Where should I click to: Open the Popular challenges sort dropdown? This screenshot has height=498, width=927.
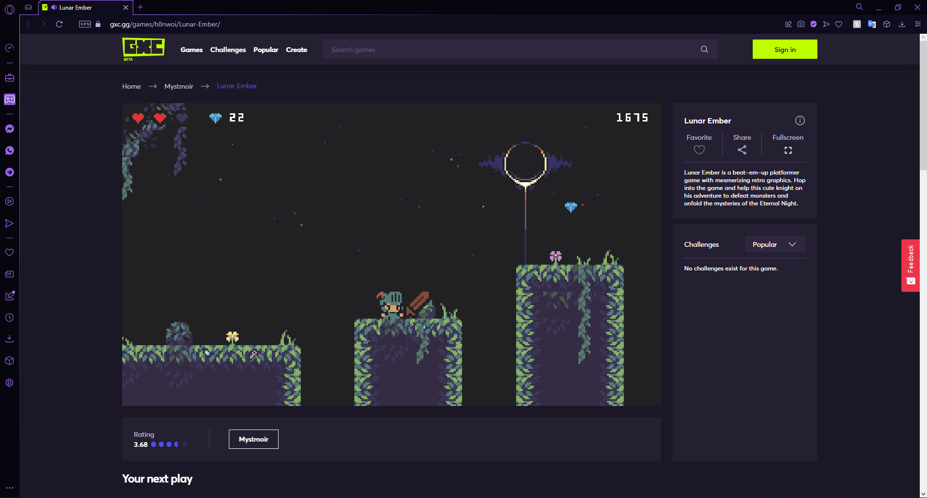(x=774, y=244)
